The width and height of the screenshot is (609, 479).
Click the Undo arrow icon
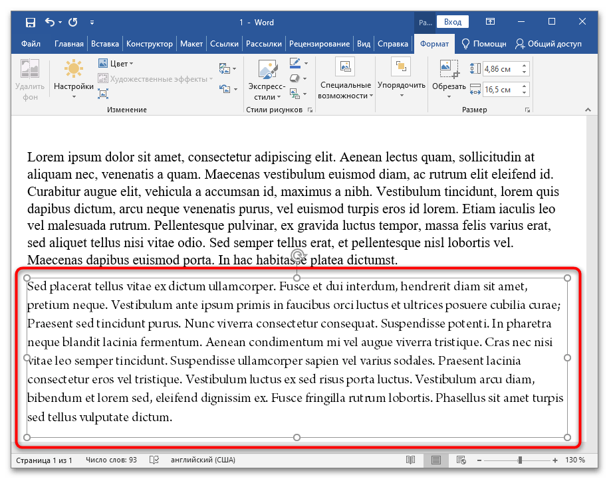(x=51, y=23)
